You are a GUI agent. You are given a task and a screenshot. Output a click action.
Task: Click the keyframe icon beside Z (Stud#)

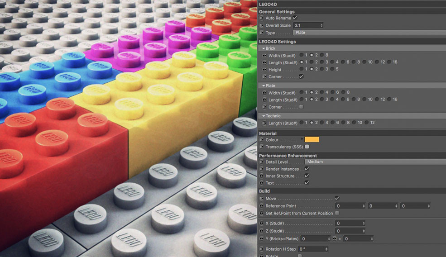click(x=261, y=231)
